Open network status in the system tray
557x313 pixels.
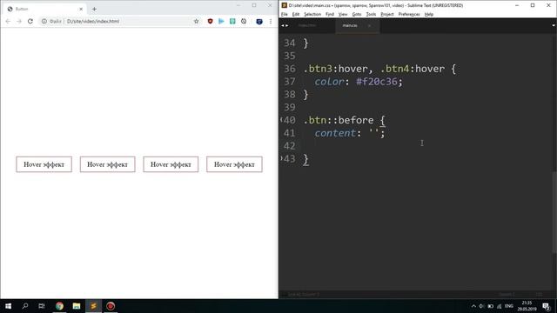[499, 306]
